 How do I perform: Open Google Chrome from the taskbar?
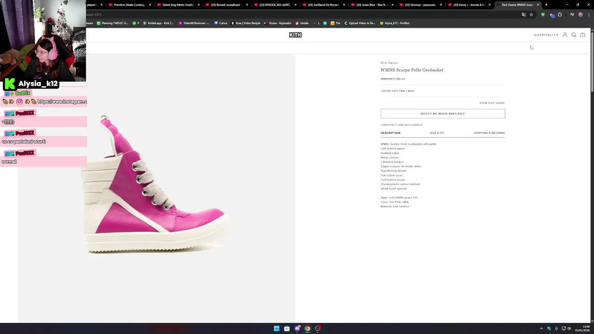307,328
